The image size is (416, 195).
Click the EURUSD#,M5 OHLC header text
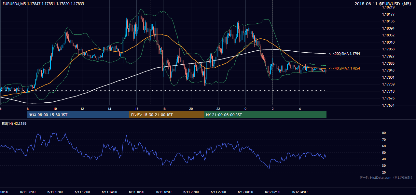coord(43,4)
